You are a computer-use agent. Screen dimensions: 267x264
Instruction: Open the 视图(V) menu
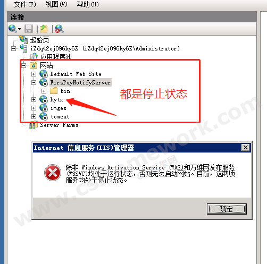[x=56, y=4]
